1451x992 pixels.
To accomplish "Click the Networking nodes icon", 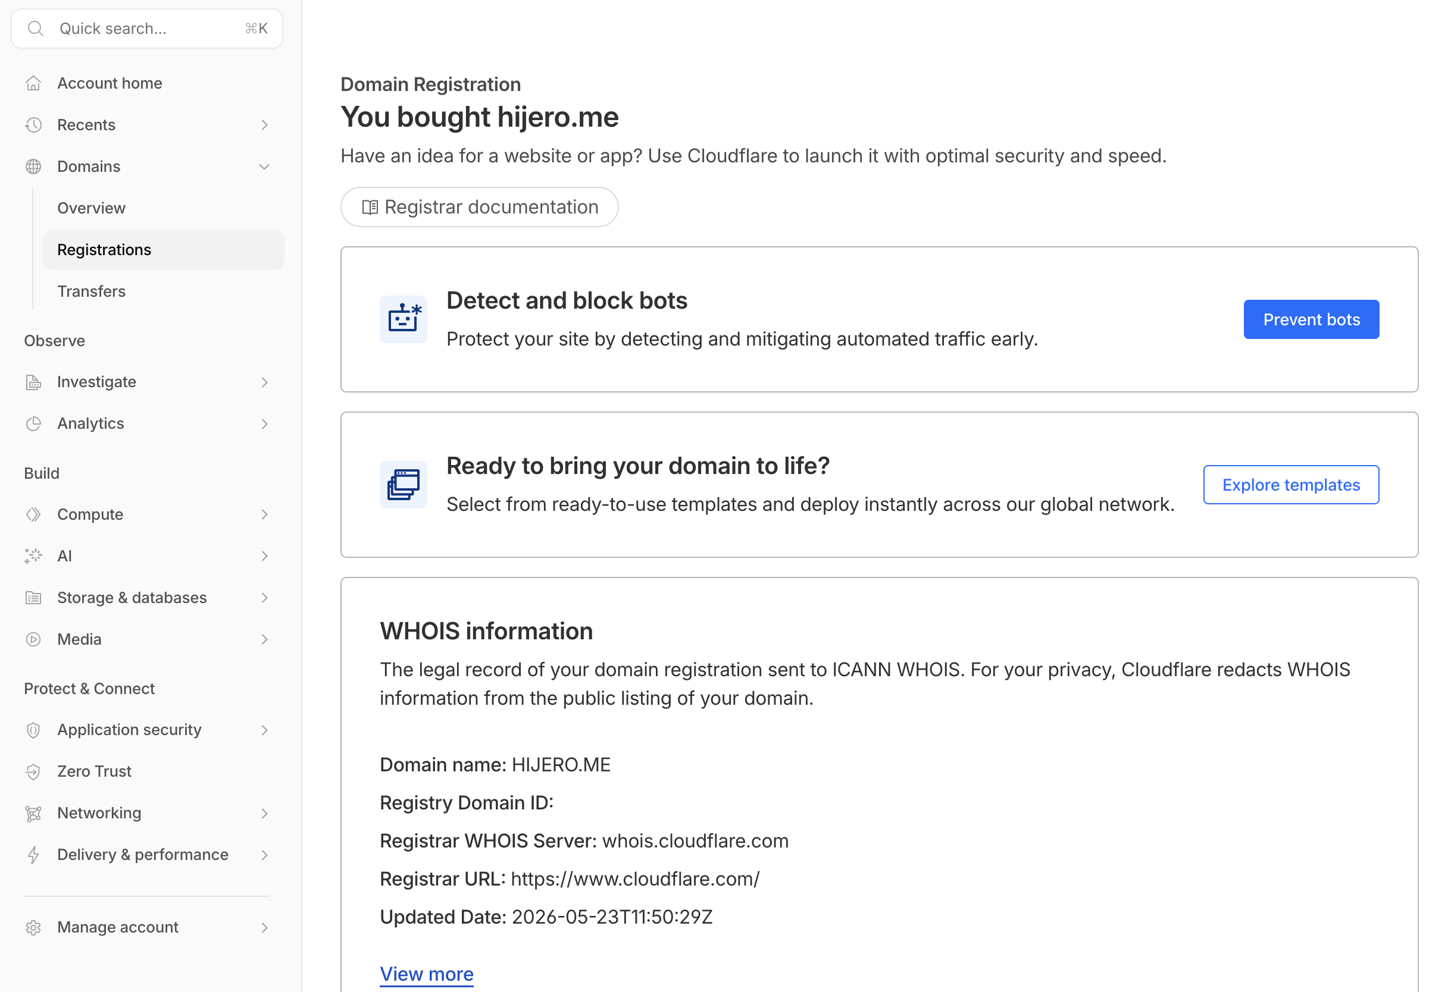I will point(34,813).
